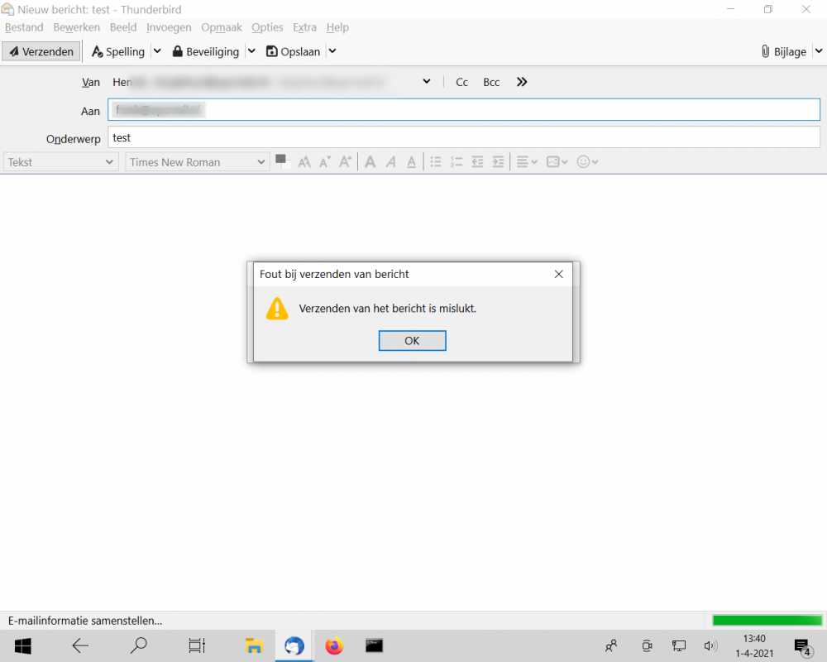The height and width of the screenshot is (662, 827).
Task: Open the Windows Start menu
Action: pyautogui.click(x=22, y=645)
